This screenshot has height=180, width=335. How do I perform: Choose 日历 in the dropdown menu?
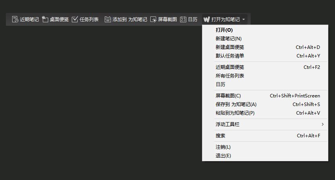tap(265, 84)
